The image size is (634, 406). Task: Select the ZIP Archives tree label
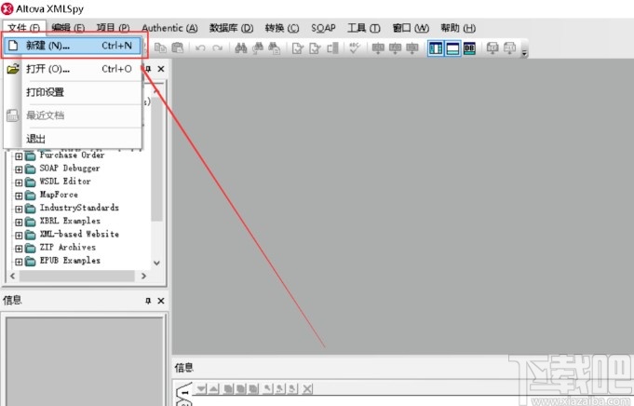68,247
